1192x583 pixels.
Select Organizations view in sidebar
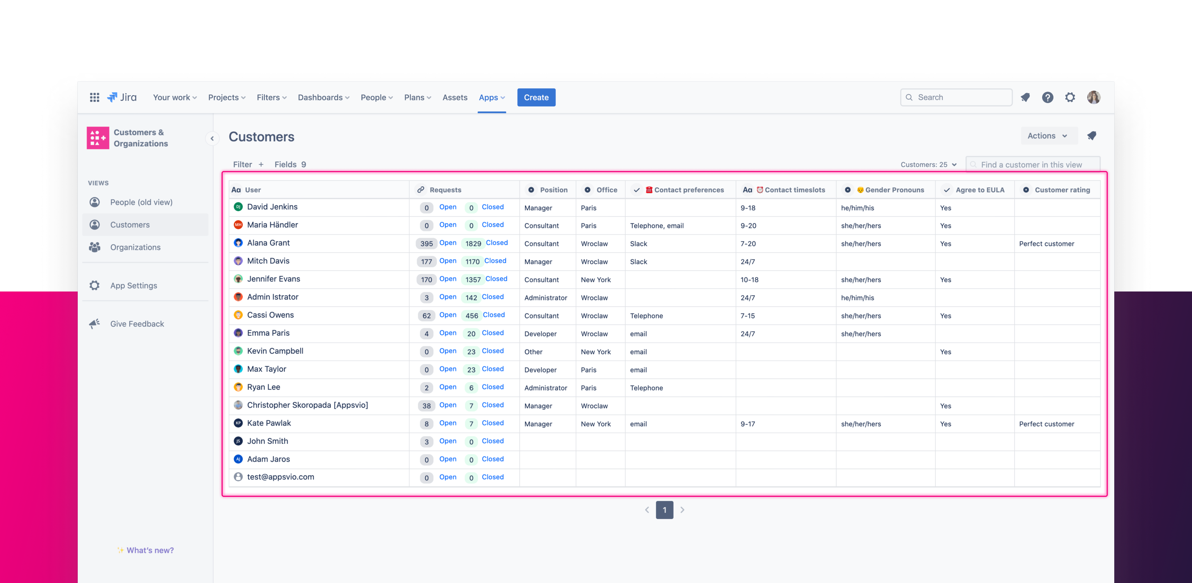tap(135, 247)
